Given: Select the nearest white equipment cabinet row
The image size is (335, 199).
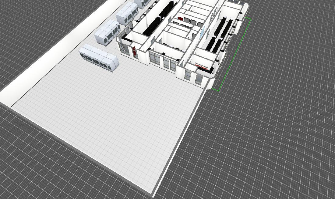Looking at the screenshot, I should (x=98, y=58).
